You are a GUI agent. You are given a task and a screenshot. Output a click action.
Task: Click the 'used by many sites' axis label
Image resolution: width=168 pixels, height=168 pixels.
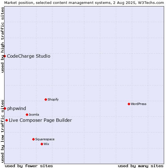[x=141, y=166]
